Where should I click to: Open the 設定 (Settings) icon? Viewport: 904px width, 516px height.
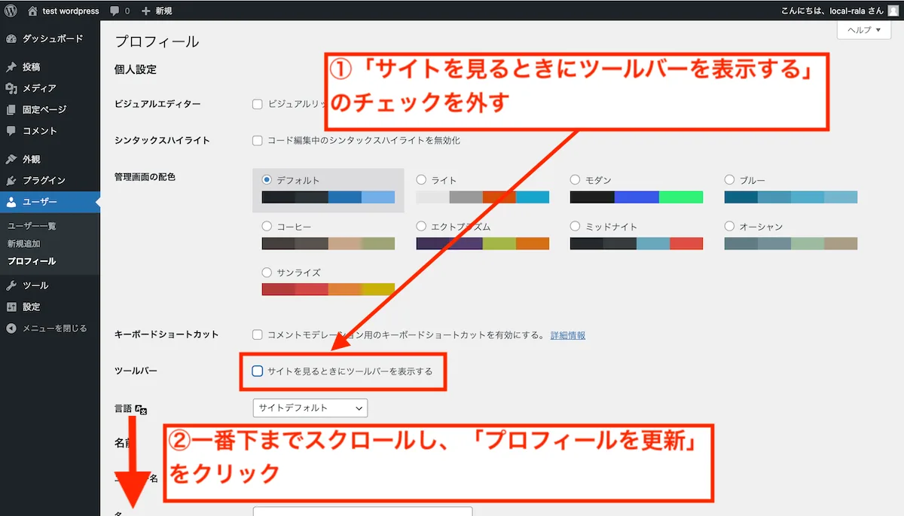13,307
